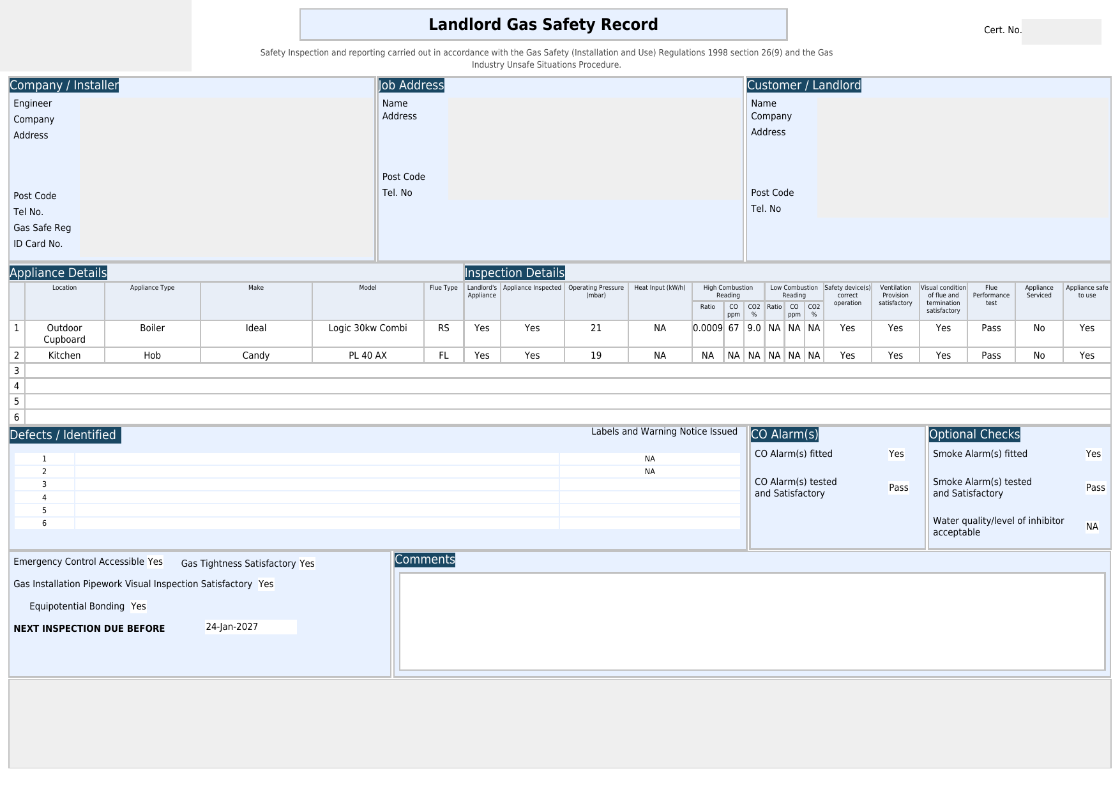Click 'NEXT INSPECTION DUE BEFORE' label

89,629
